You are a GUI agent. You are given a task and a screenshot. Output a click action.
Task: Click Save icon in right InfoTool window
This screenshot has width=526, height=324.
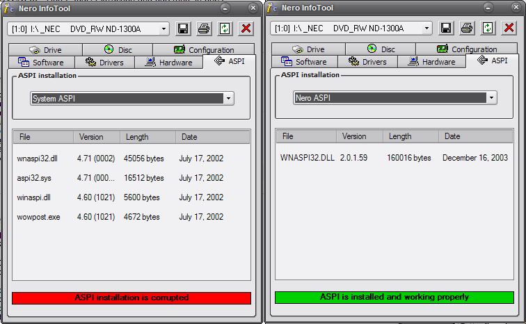pos(446,28)
